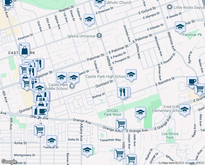Click the Judson Way street label
The width and height of the screenshot is (205, 165).
point(138,51)
